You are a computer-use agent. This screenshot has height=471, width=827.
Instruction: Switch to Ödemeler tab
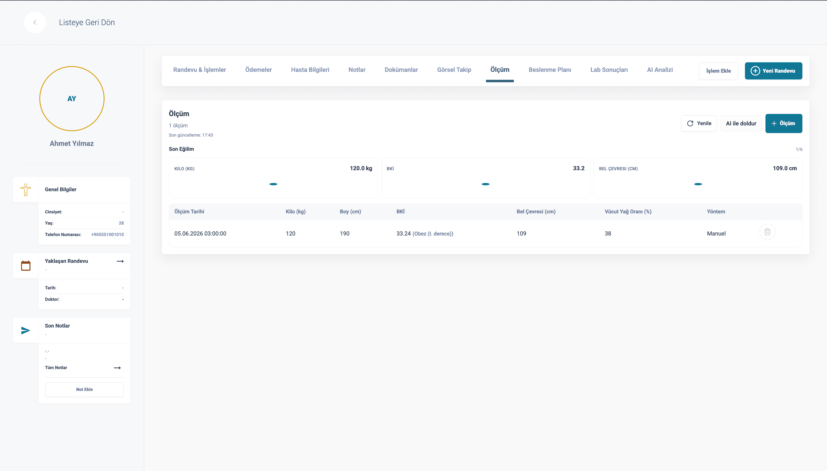pyautogui.click(x=258, y=70)
